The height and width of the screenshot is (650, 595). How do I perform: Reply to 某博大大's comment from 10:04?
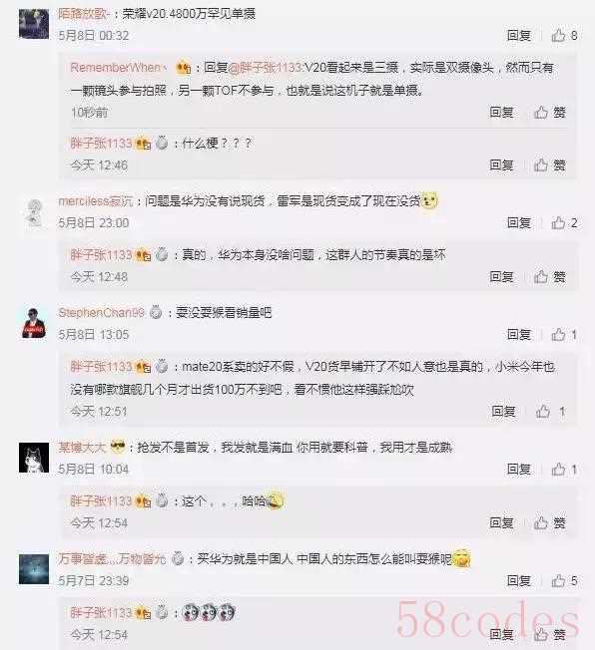click(518, 470)
